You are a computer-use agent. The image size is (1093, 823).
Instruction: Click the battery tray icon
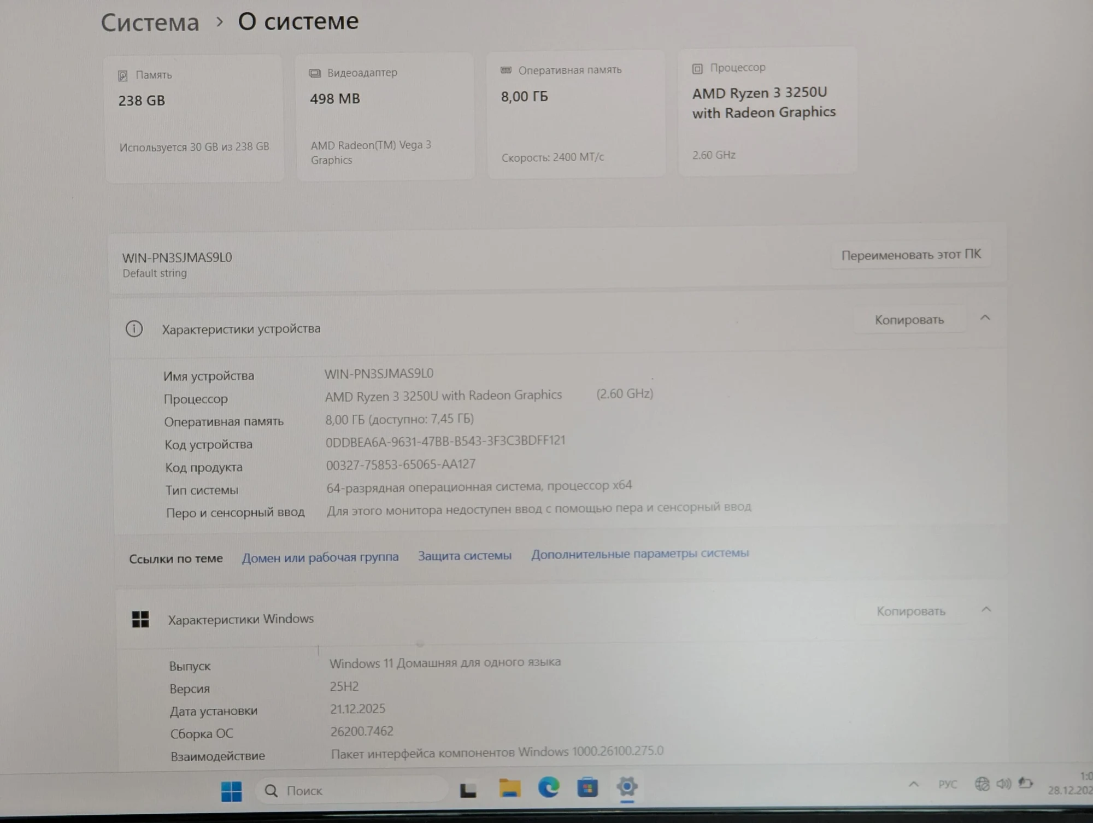click(x=1025, y=784)
